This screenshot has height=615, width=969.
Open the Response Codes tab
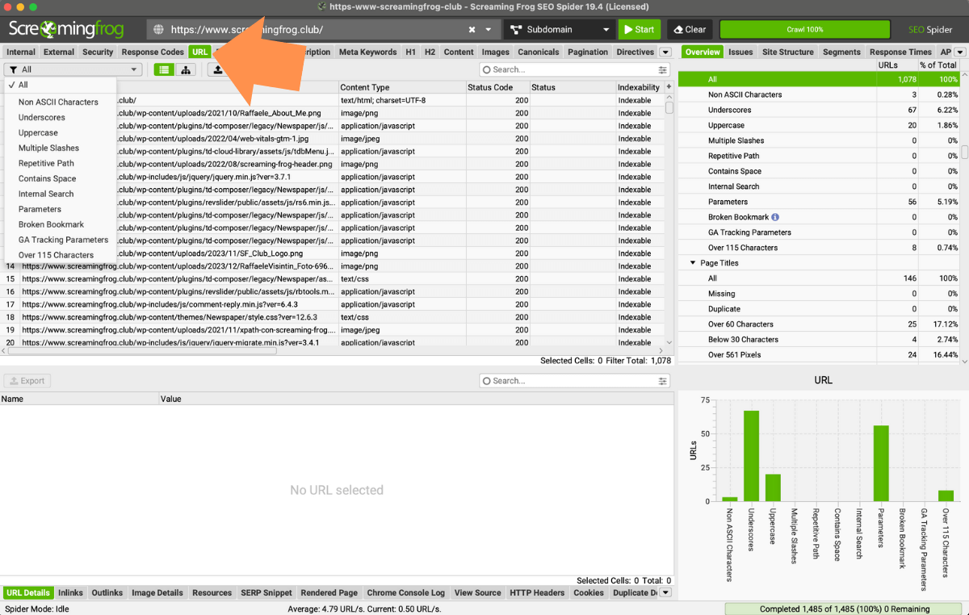point(153,52)
